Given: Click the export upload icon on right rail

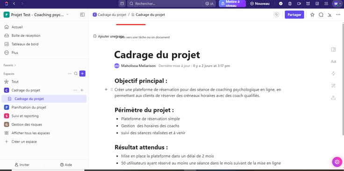Looking at the screenshot, I should tap(333, 98).
